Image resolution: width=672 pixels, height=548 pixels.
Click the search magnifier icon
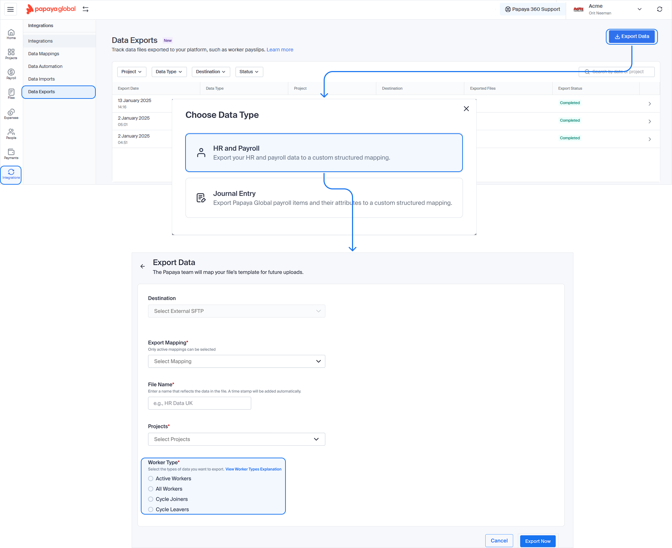point(587,72)
